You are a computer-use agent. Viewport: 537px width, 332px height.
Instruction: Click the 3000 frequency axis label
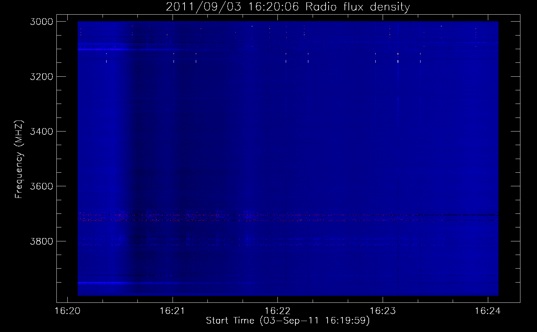click(41, 22)
